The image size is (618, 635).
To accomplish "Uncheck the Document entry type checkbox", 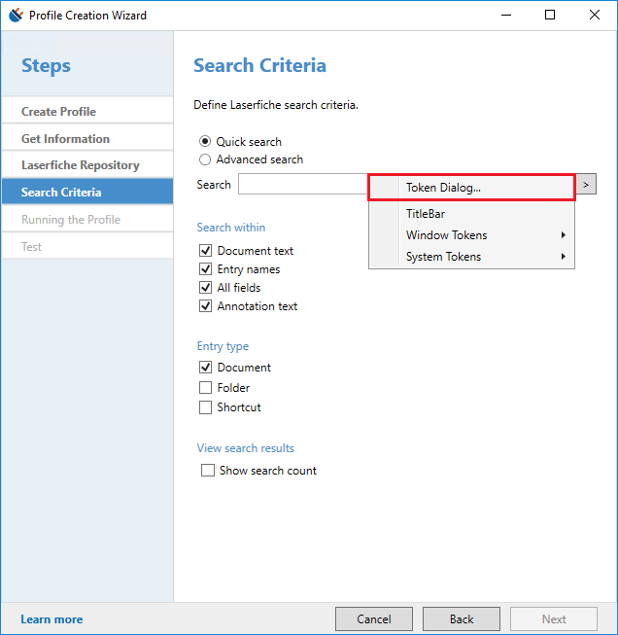I will pyautogui.click(x=206, y=368).
